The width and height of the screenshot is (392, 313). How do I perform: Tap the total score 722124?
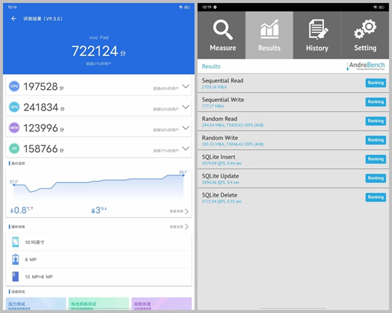pos(95,51)
